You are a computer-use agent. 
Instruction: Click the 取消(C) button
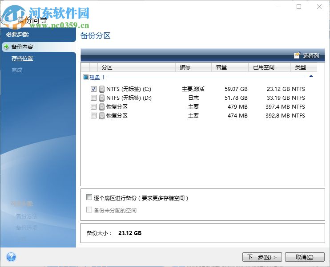point(305,257)
